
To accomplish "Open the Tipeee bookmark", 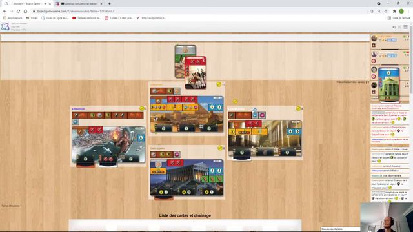I will [x=119, y=18].
